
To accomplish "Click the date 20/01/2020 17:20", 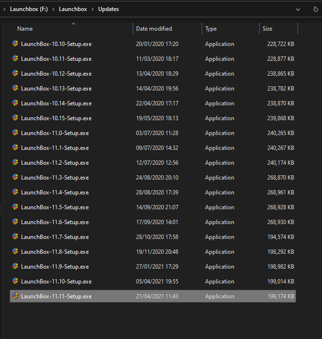I will click(x=157, y=44).
